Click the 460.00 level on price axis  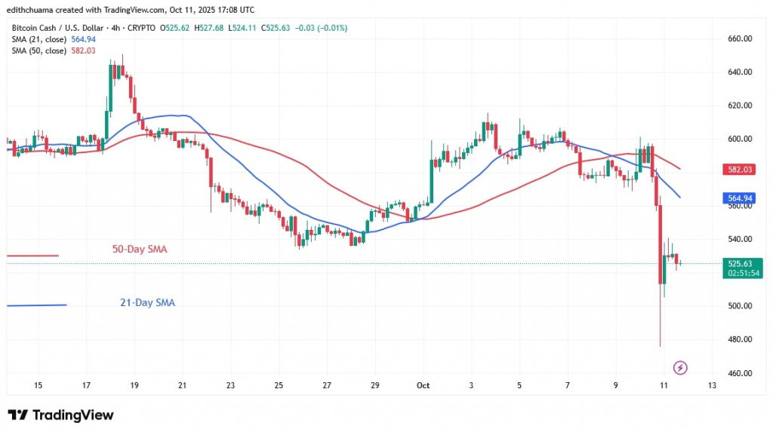click(x=738, y=373)
